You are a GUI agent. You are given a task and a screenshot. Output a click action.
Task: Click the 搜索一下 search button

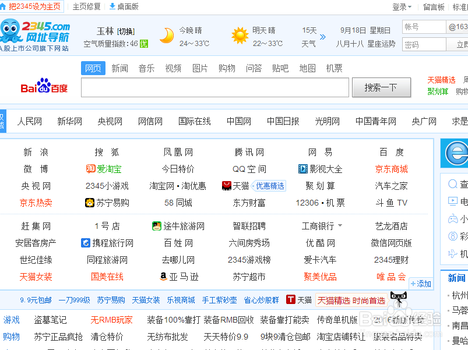point(381,88)
